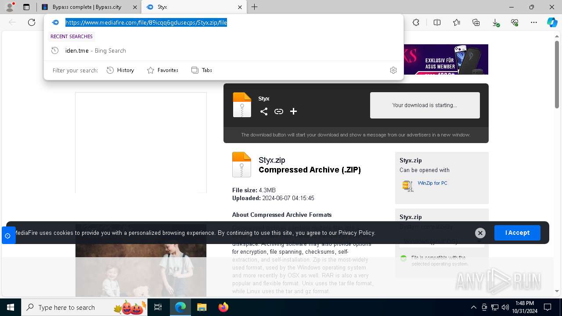
Task: Filter search by Favorites
Action: [162, 70]
